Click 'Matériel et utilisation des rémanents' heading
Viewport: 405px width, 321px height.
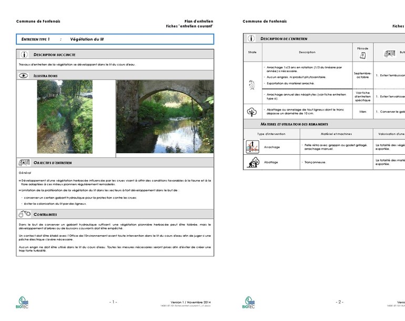tap(294, 124)
